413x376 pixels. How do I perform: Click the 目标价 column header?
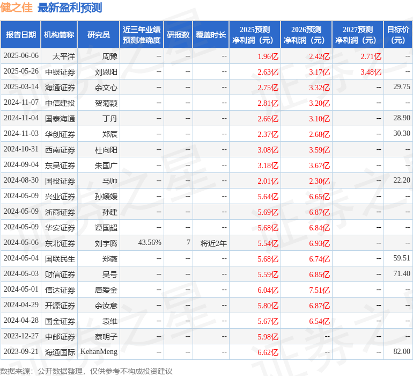click(398, 34)
